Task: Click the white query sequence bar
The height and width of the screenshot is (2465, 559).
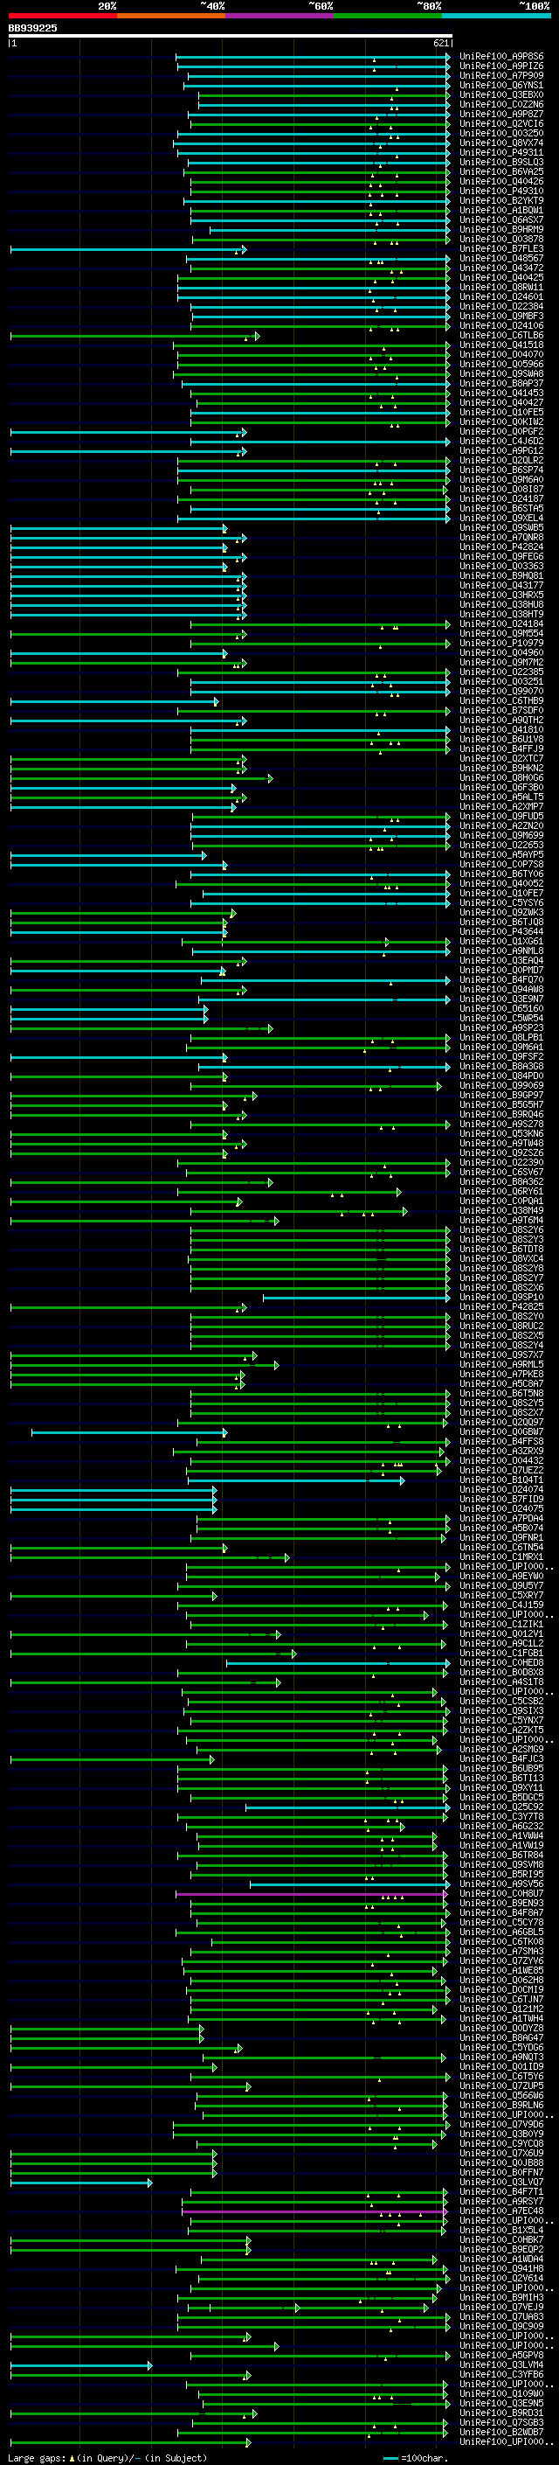Action: (231, 37)
